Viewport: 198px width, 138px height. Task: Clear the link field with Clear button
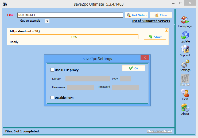[x=161, y=15]
